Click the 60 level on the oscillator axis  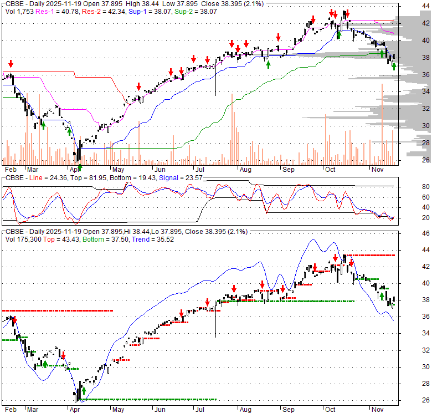[x=426, y=197]
